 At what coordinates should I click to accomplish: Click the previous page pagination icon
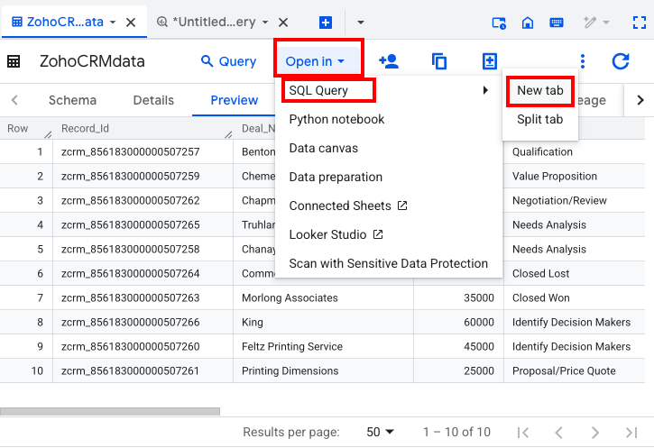pyautogui.click(x=559, y=433)
